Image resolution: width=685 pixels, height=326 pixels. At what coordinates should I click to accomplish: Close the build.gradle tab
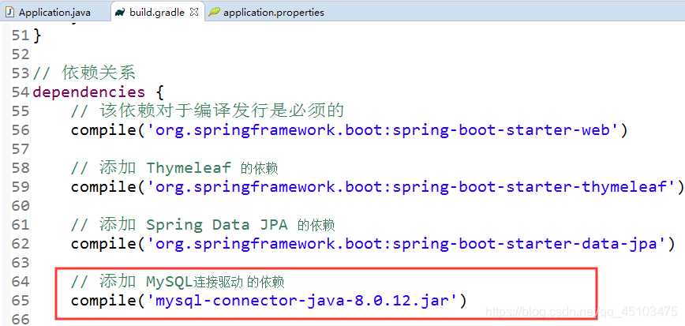194,12
